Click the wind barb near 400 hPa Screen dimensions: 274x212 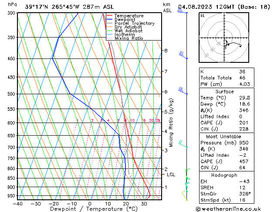[x=183, y=55]
